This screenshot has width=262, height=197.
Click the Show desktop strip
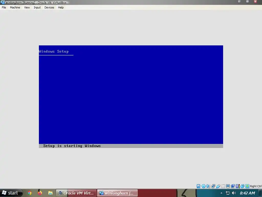pyautogui.click(x=260, y=193)
